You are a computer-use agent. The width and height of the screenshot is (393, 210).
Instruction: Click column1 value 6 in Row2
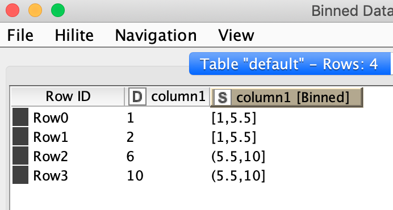130,157
